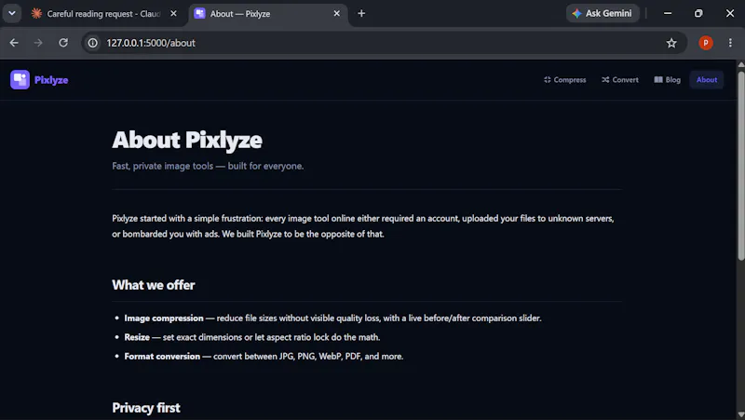The height and width of the screenshot is (420, 745).
Task: Go back to the previous page
Action: (14, 43)
